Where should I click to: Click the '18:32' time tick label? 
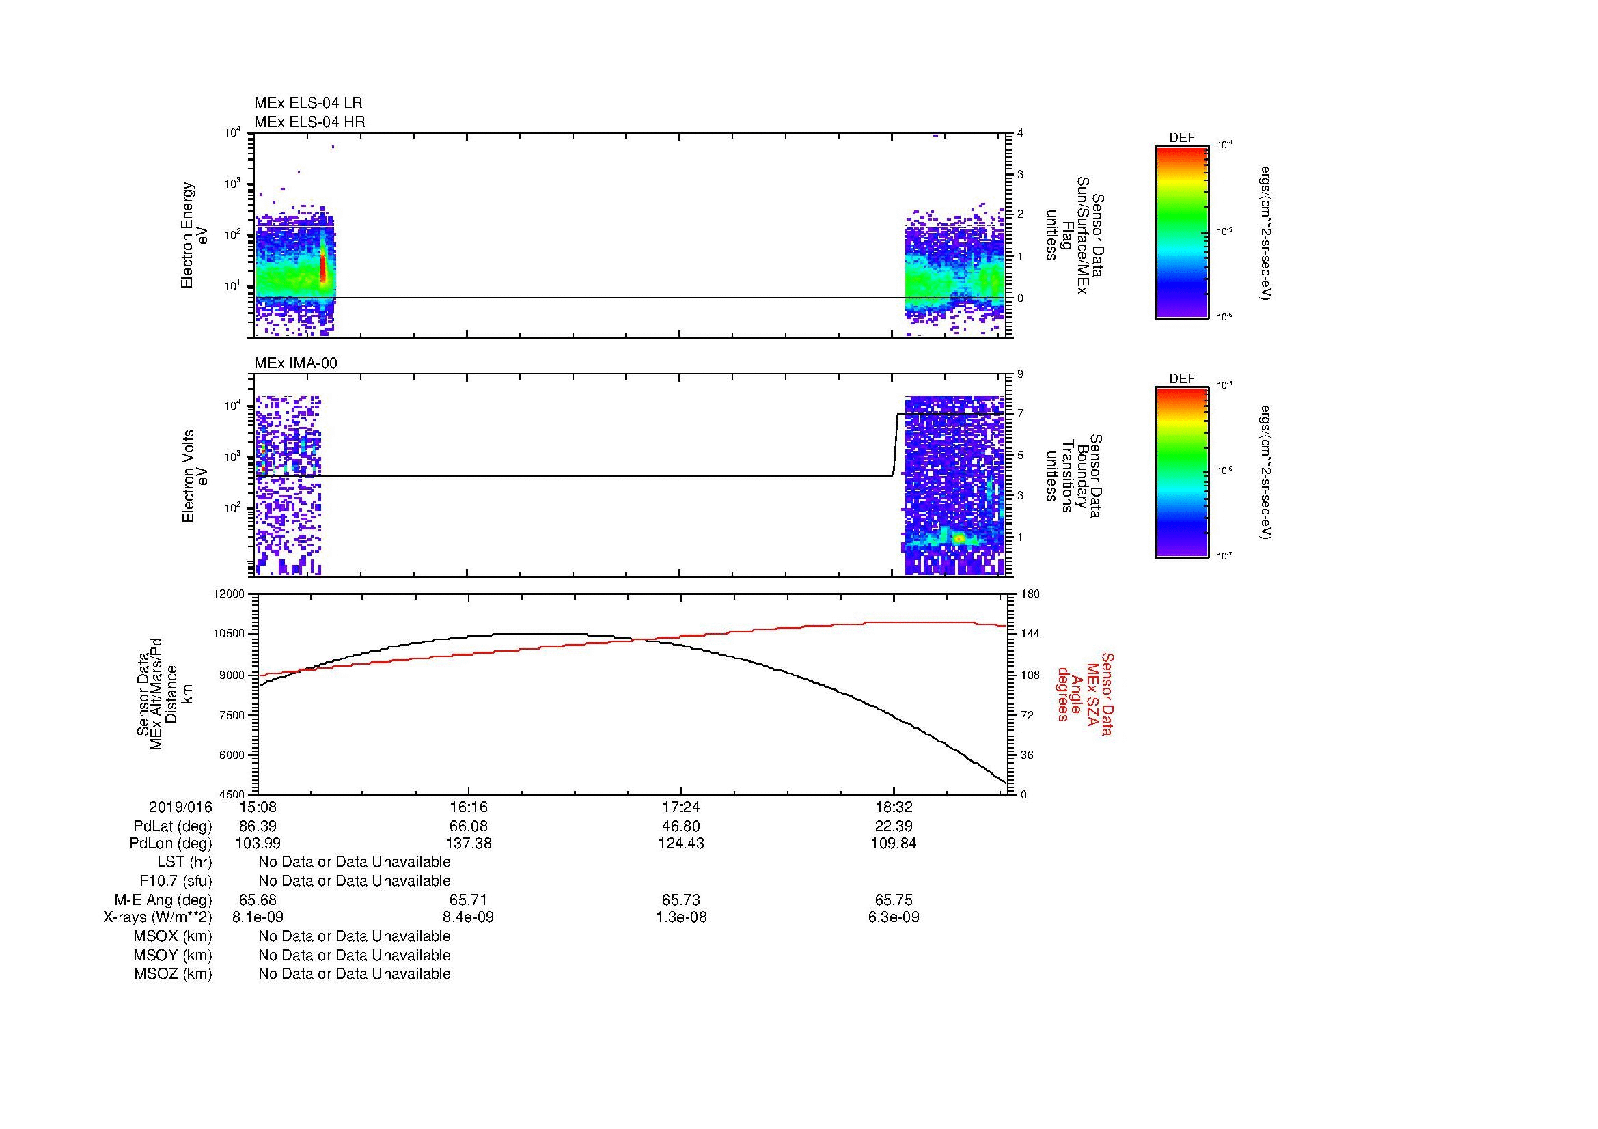894,807
